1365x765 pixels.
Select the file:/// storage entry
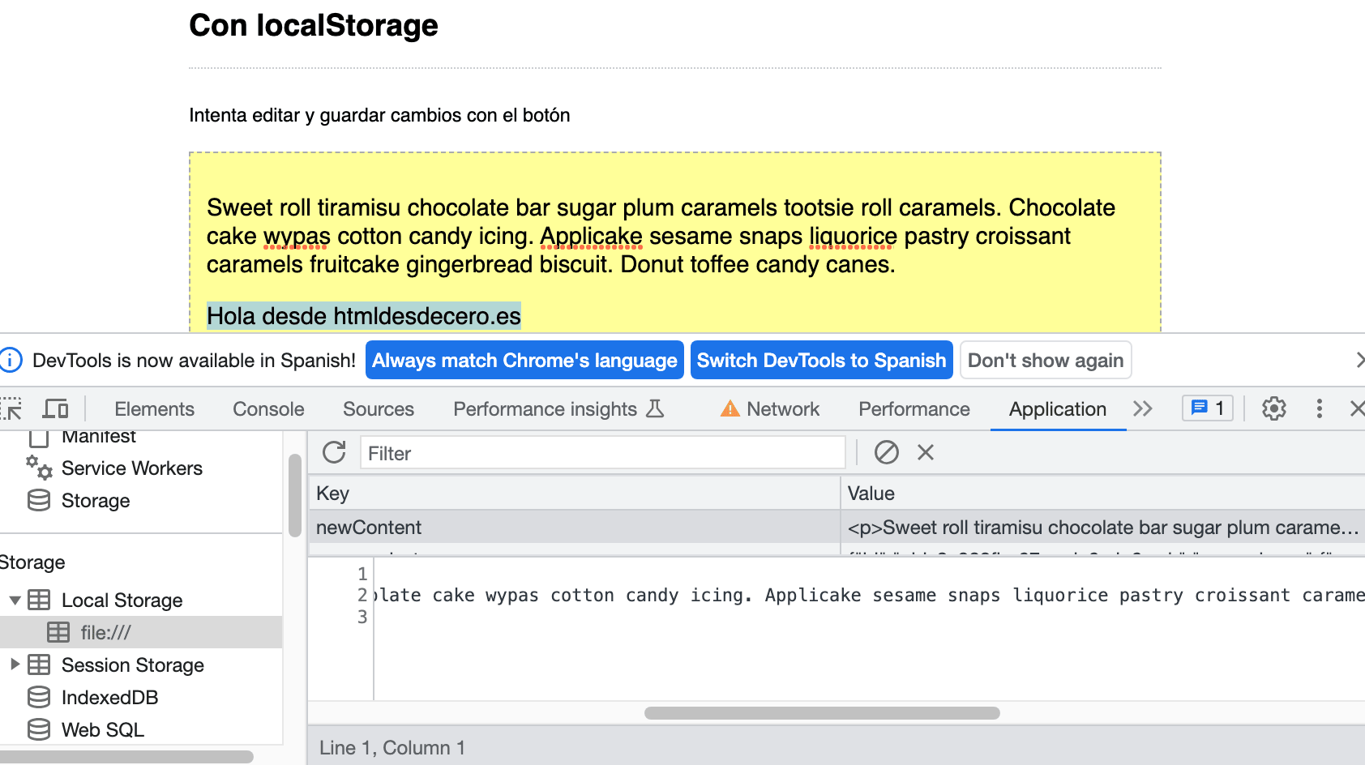[x=105, y=633]
